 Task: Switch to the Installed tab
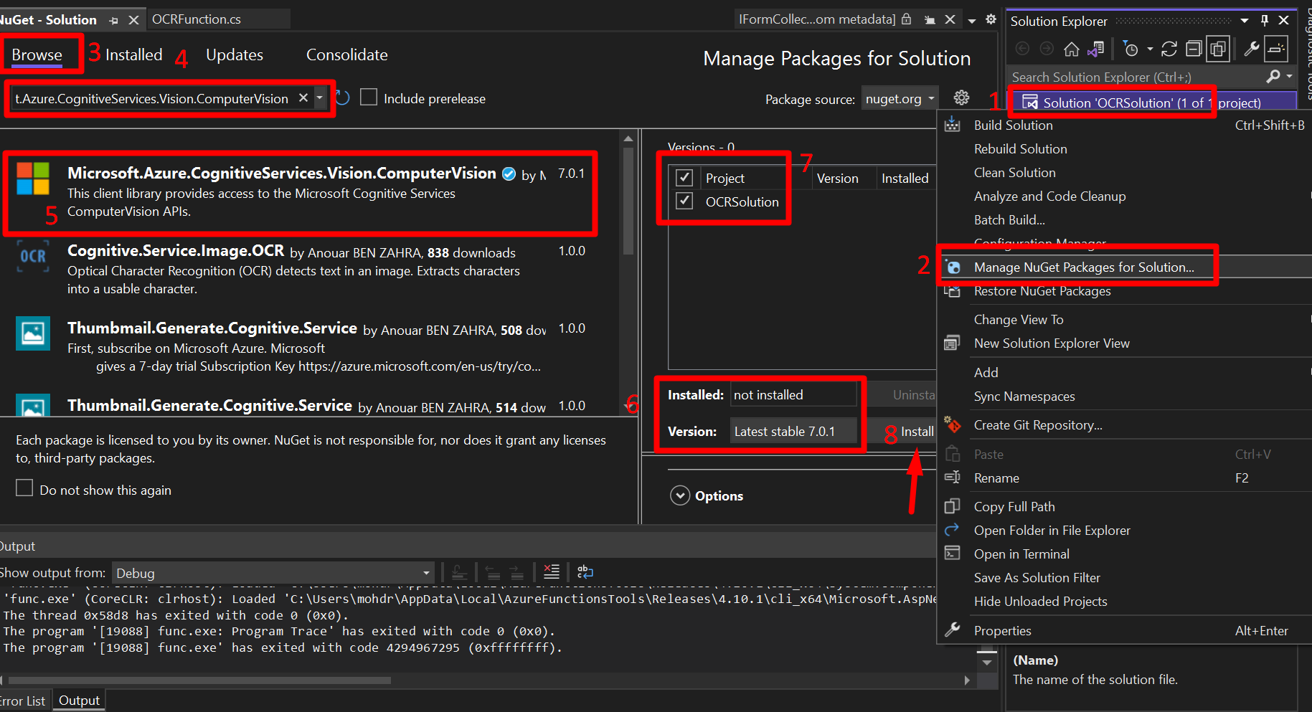click(134, 54)
